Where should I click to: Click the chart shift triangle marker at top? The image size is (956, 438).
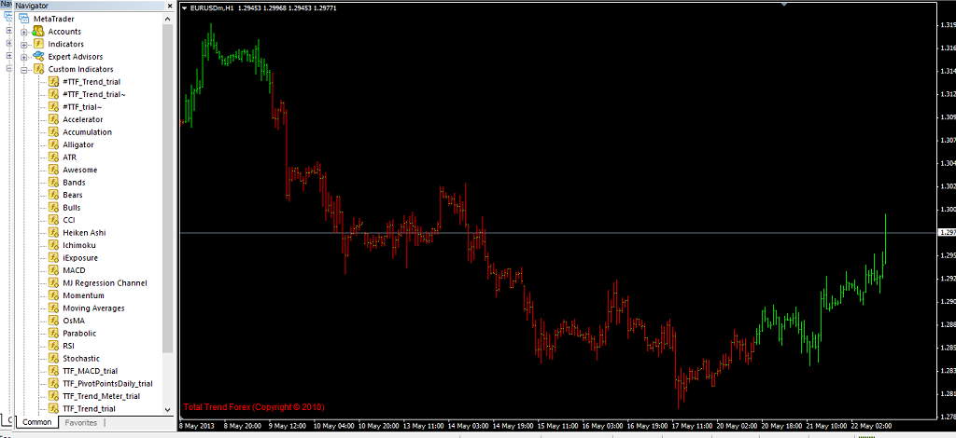click(x=784, y=5)
